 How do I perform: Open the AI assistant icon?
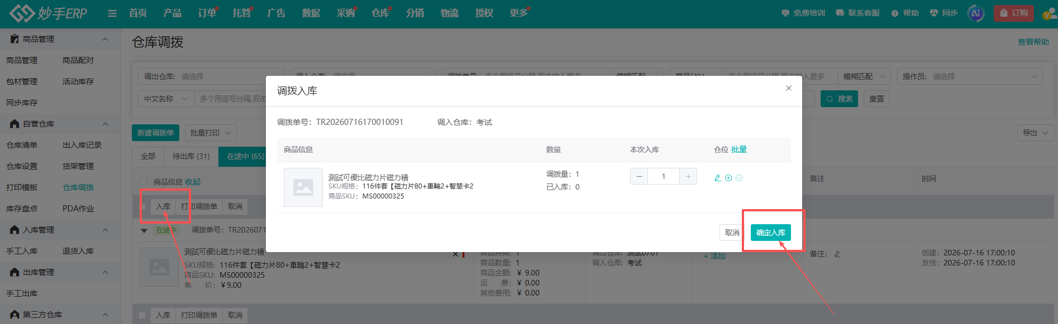[x=976, y=13]
